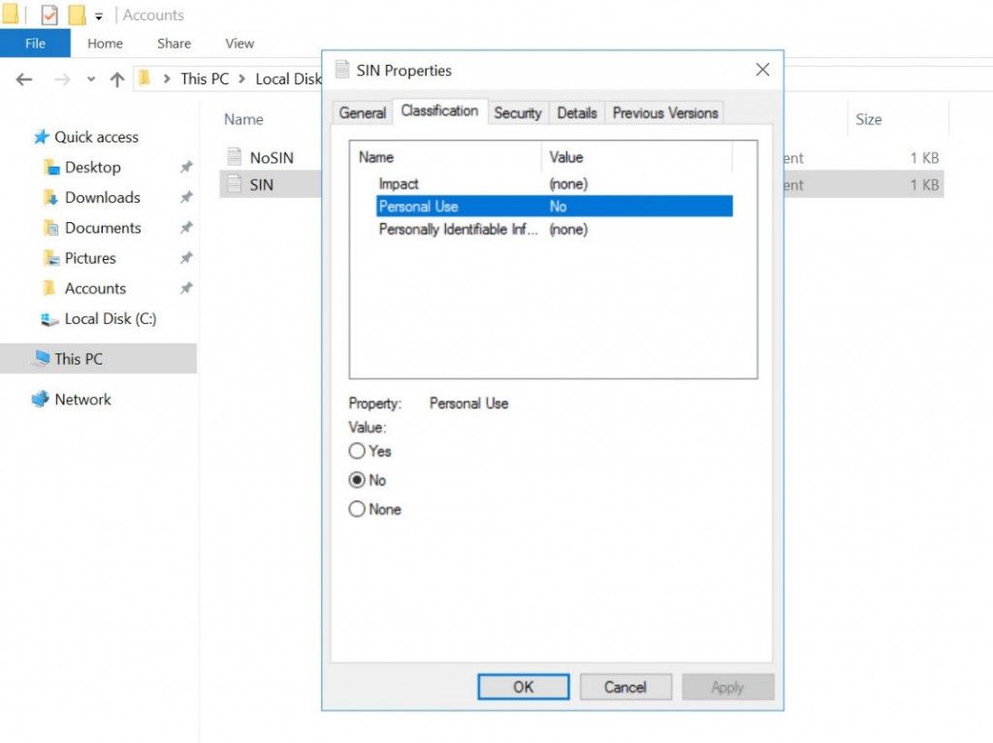Open the Classification tab
Image resolution: width=993 pixels, height=743 pixels.
pyautogui.click(x=439, y=111)
